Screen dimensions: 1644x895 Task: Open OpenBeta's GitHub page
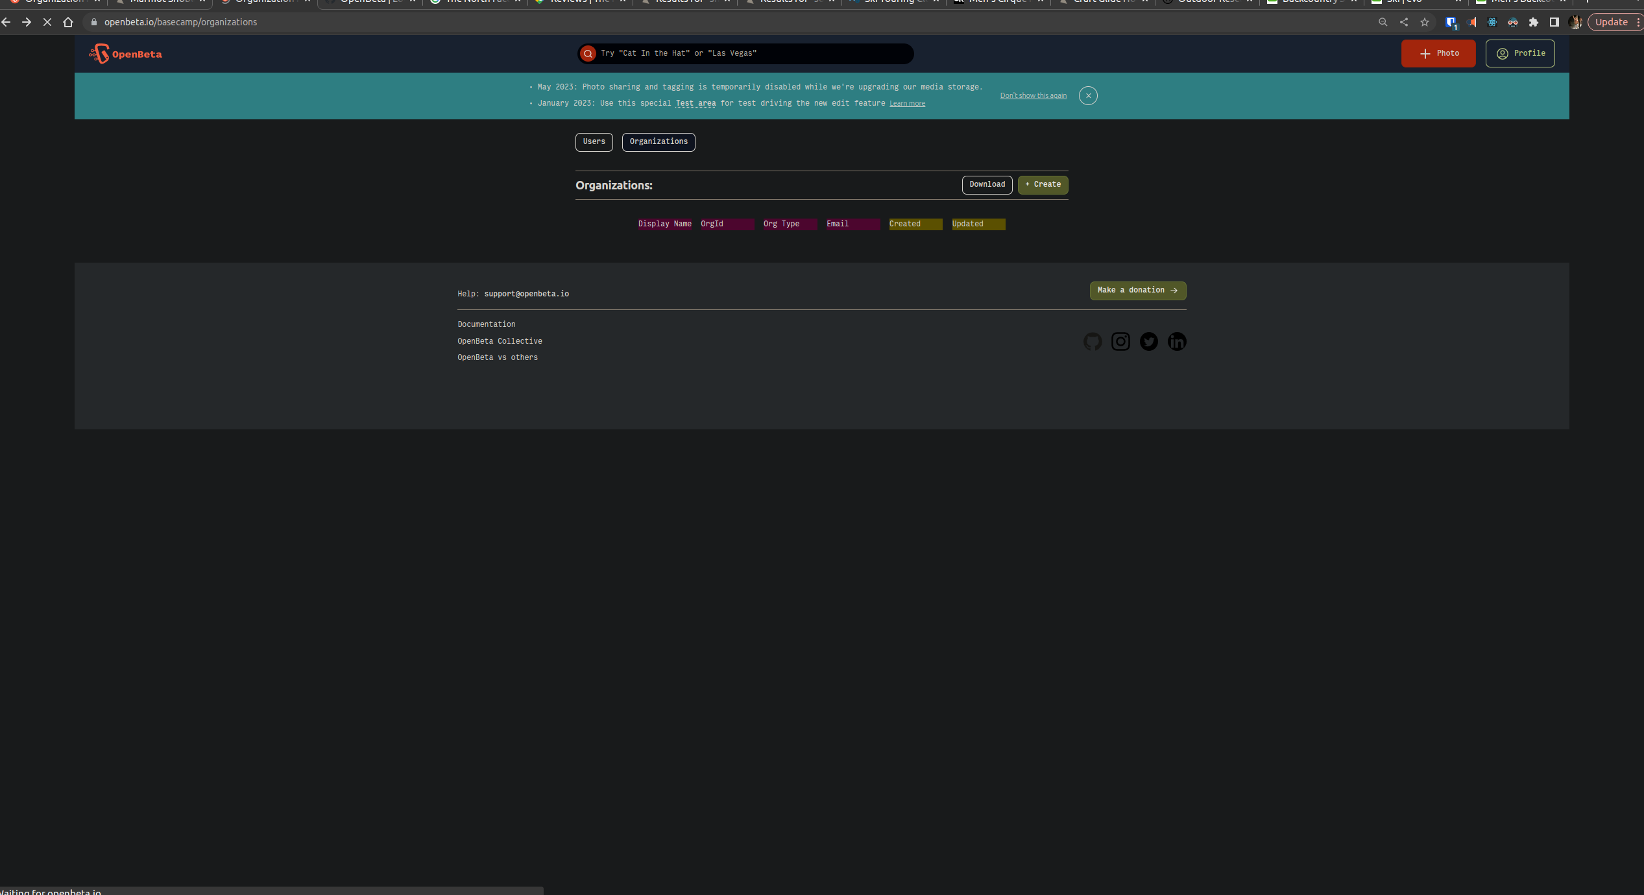pyautogui.click(x=1093, y=342)
